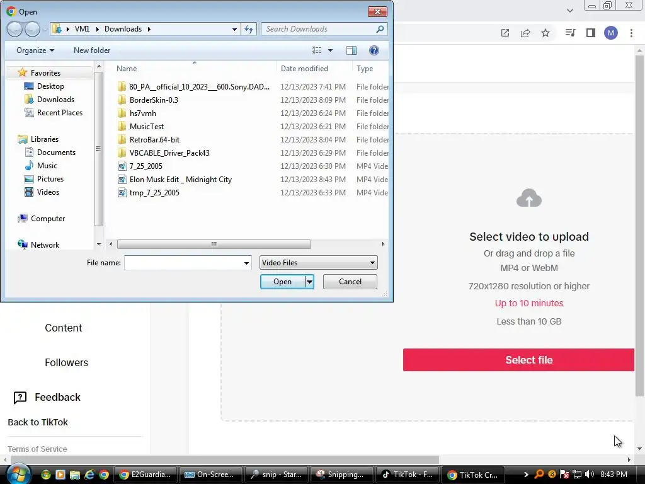Image resolution: width=645 pixels, height=484 pixels.
Task: Click the Feedback icon in TikTok sidebar
Action: click(20, 397)
